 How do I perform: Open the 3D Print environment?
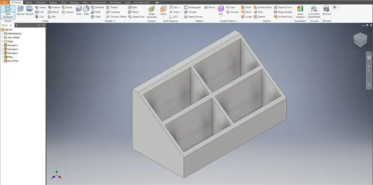click(326, 11)
